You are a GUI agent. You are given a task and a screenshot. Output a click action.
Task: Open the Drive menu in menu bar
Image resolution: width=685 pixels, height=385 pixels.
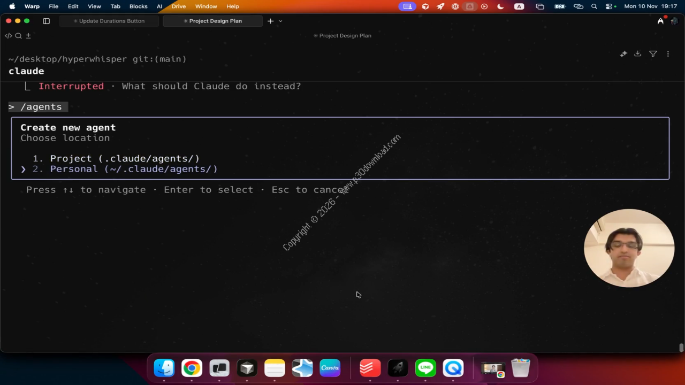point(178,6)
